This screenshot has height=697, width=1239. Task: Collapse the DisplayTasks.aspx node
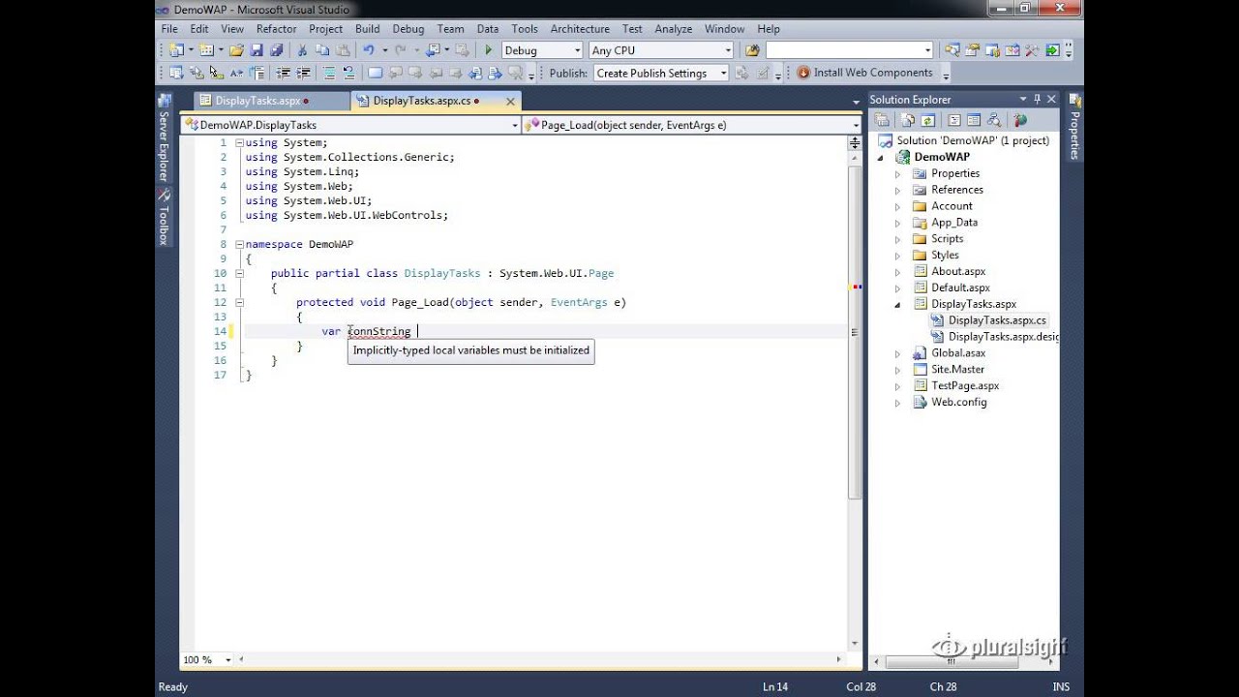coord(897,304)
